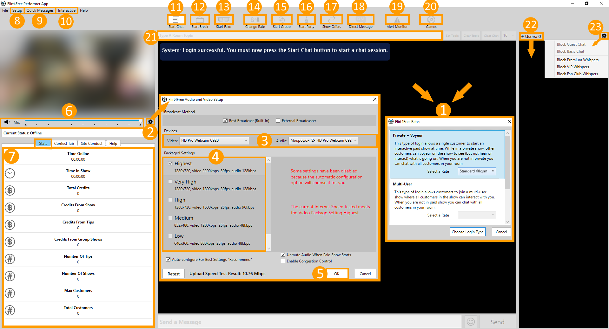The height and width of the screenshot is (329, 609).
Task: Open the Games toolbar icon
Action: pos(431,20)
